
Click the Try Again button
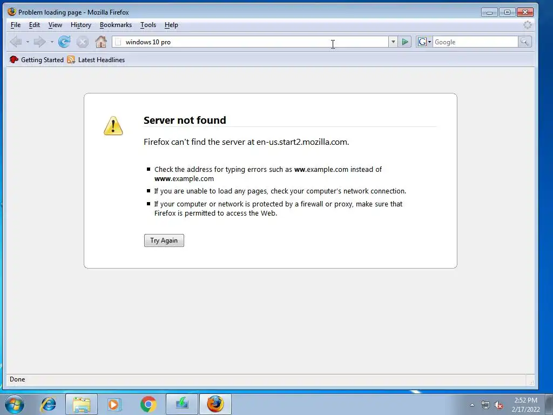pyautogui.click(x=164, y=240)
